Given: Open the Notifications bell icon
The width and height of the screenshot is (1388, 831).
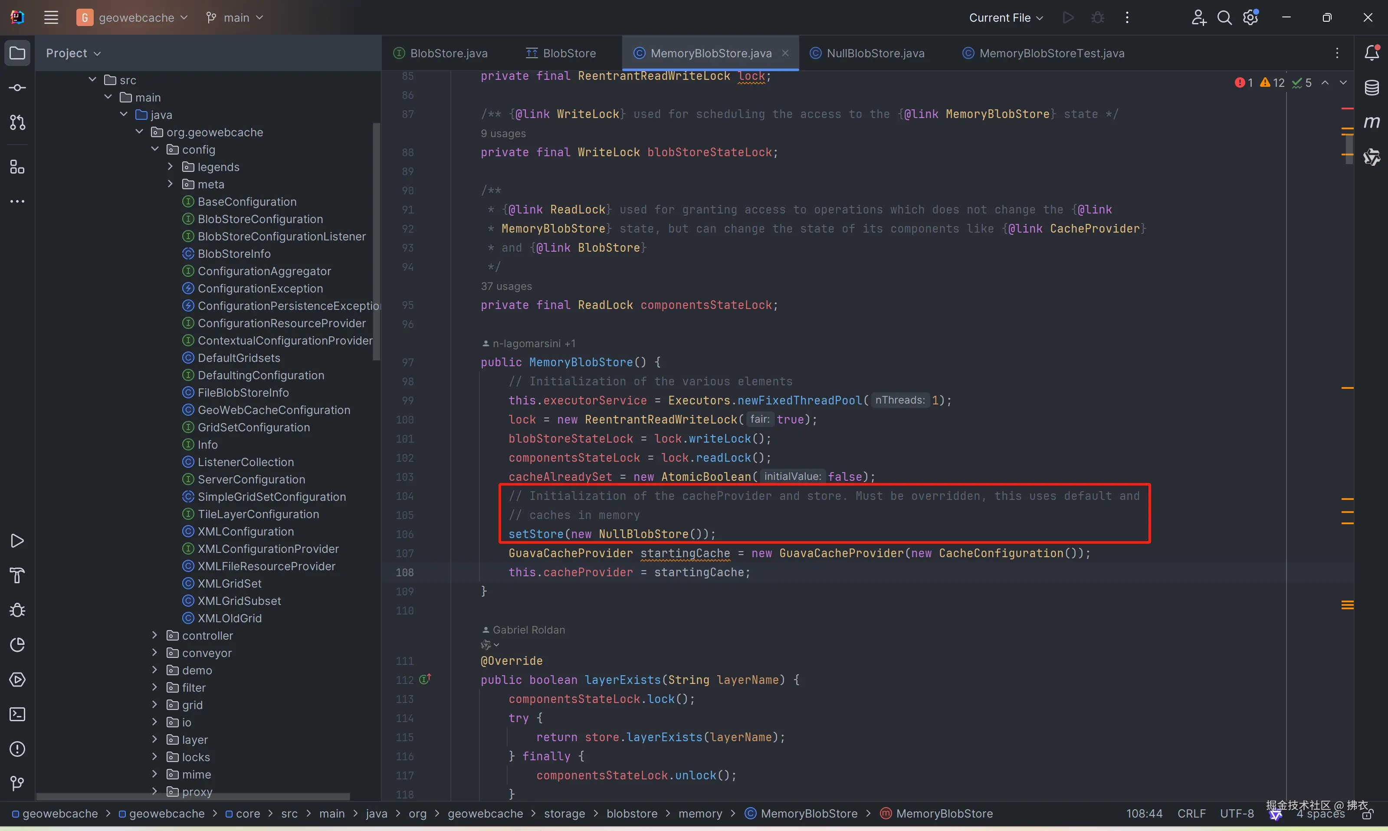Looking at the screenshot, I should [x=1371, y=53].
